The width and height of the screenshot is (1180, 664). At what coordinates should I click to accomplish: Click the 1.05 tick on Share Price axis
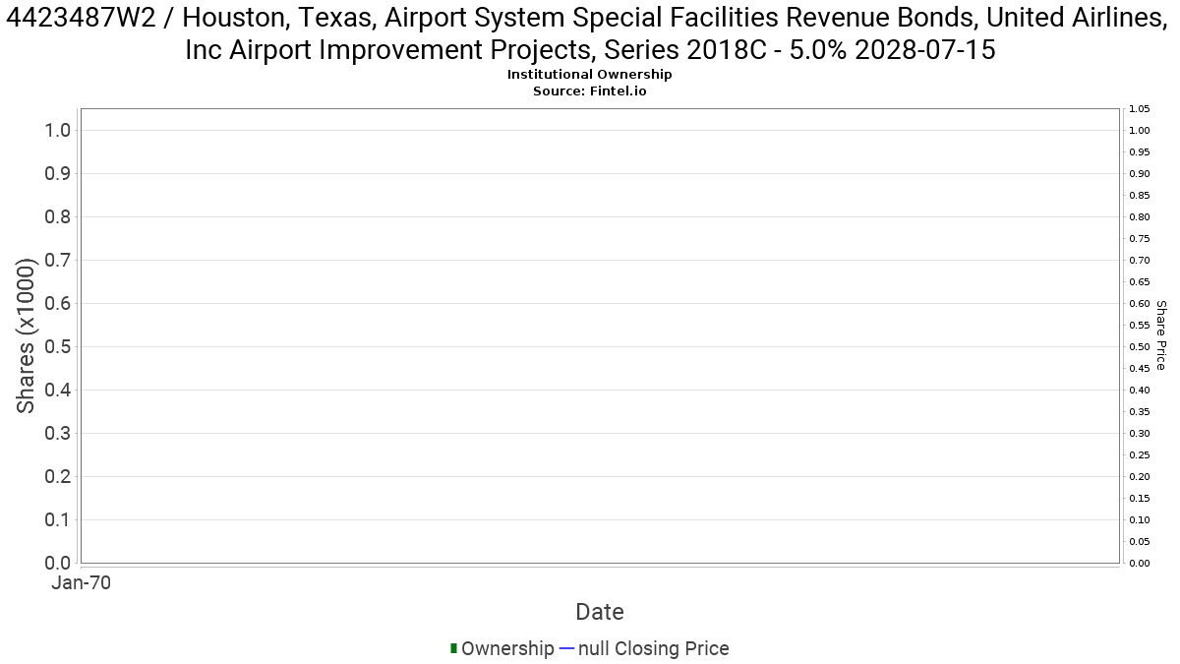click(1140, 109)
